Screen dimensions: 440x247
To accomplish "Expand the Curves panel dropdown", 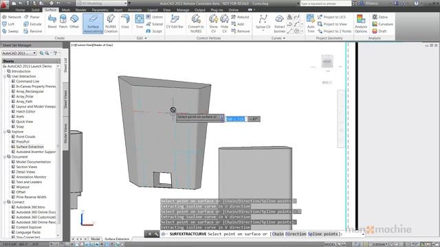I will pos(278,38).
